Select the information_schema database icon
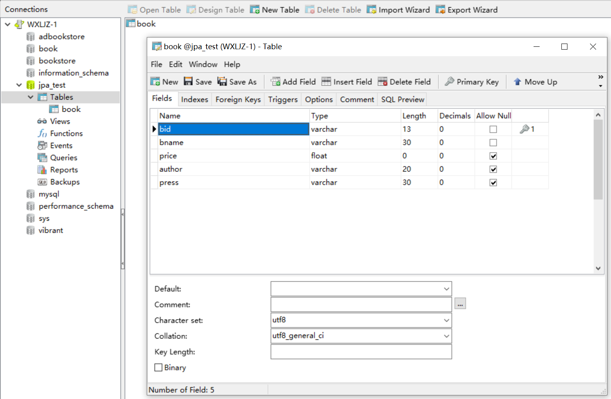 [31, 73]
